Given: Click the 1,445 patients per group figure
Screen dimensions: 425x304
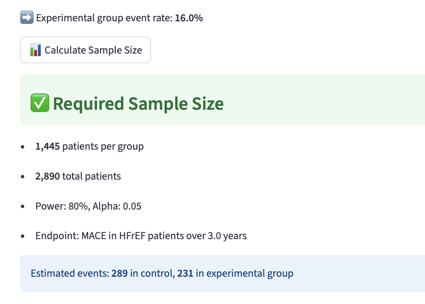Looking at the screenshot, I should [x=48, y=146].
